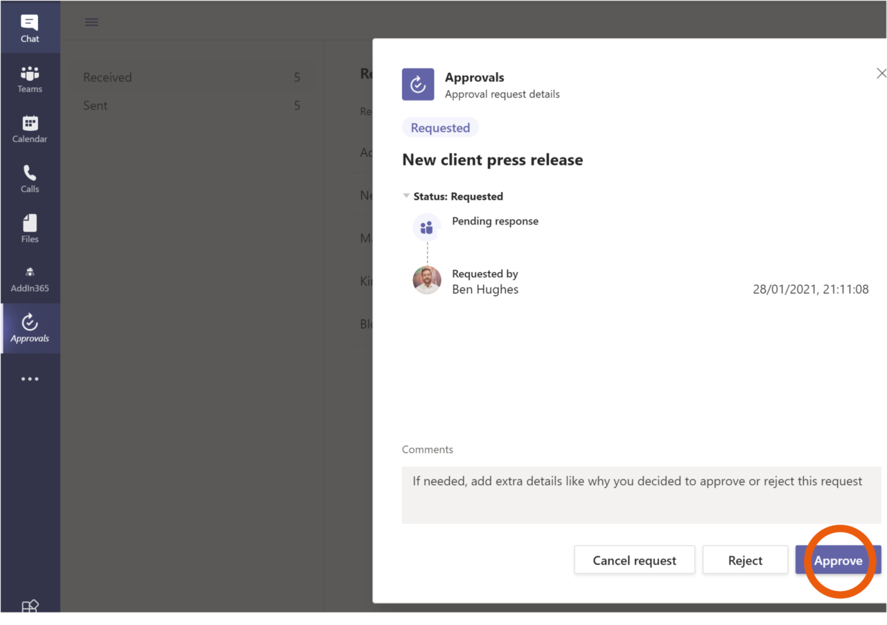
Task: Switch to the Sent approvals list
Action: click(x=96, y=105)
